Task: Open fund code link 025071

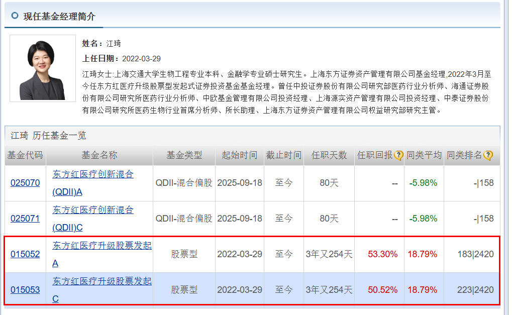Action: click(x=25, y=219)
